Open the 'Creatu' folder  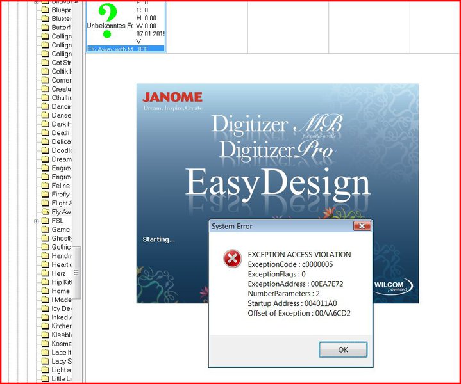(x=61, y=89)
